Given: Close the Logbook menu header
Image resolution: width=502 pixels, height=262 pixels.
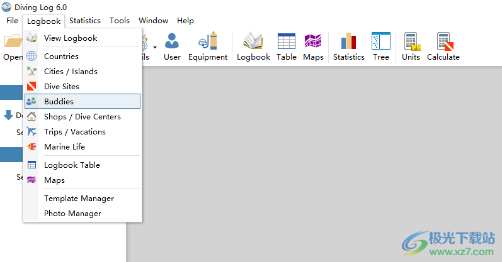Looking at the screenshot, I should coord(44,21).
